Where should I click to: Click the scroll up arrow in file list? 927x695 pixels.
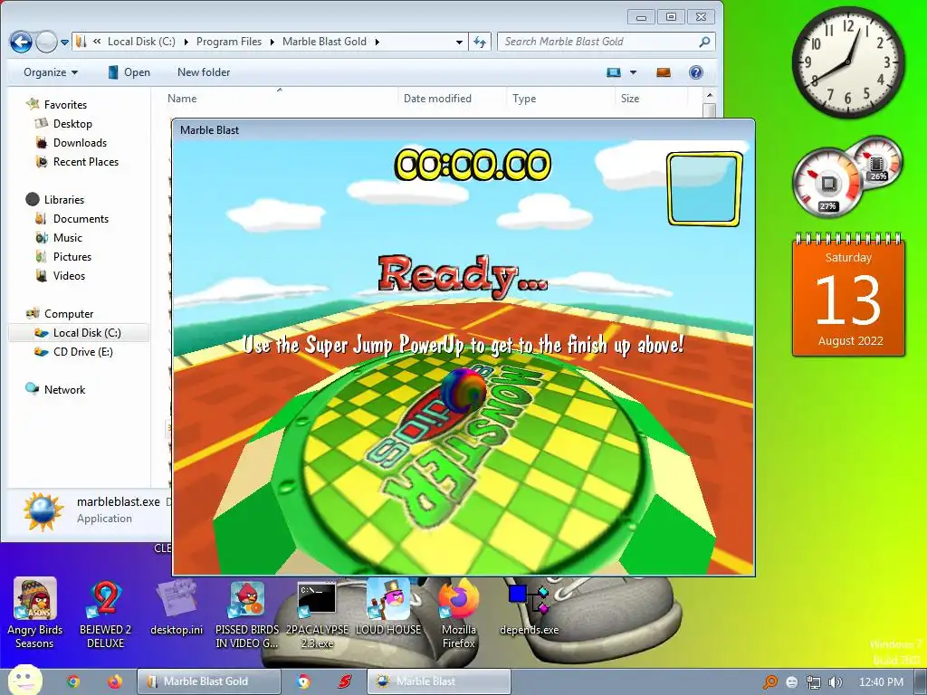(x=710, y=95)
